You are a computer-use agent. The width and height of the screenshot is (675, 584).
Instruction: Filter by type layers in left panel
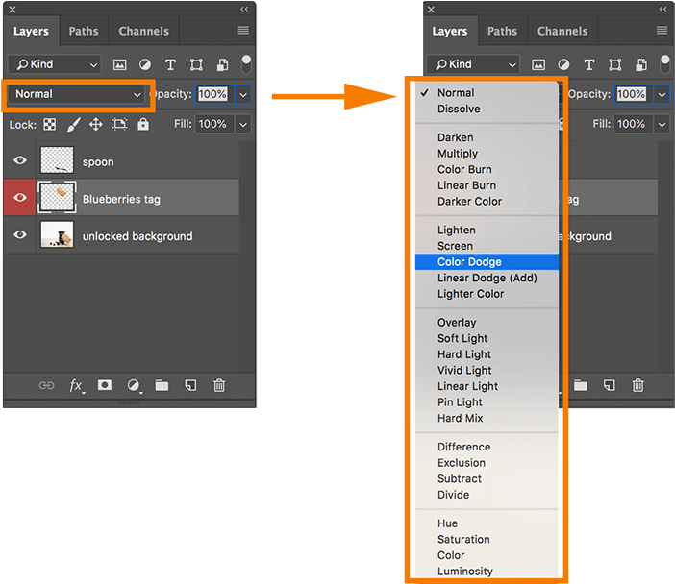170,64
